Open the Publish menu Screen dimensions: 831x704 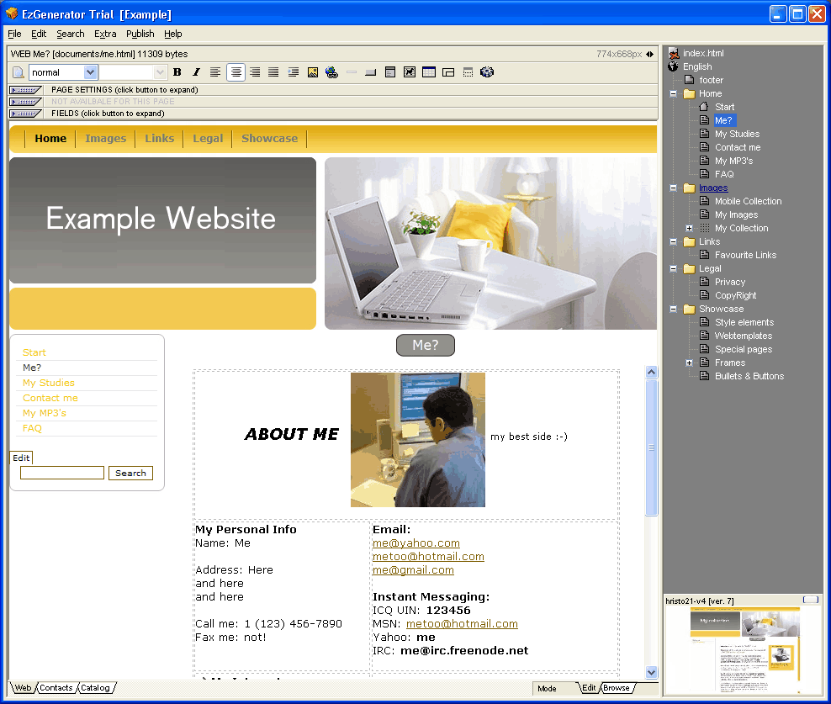[x=140, y=34]
